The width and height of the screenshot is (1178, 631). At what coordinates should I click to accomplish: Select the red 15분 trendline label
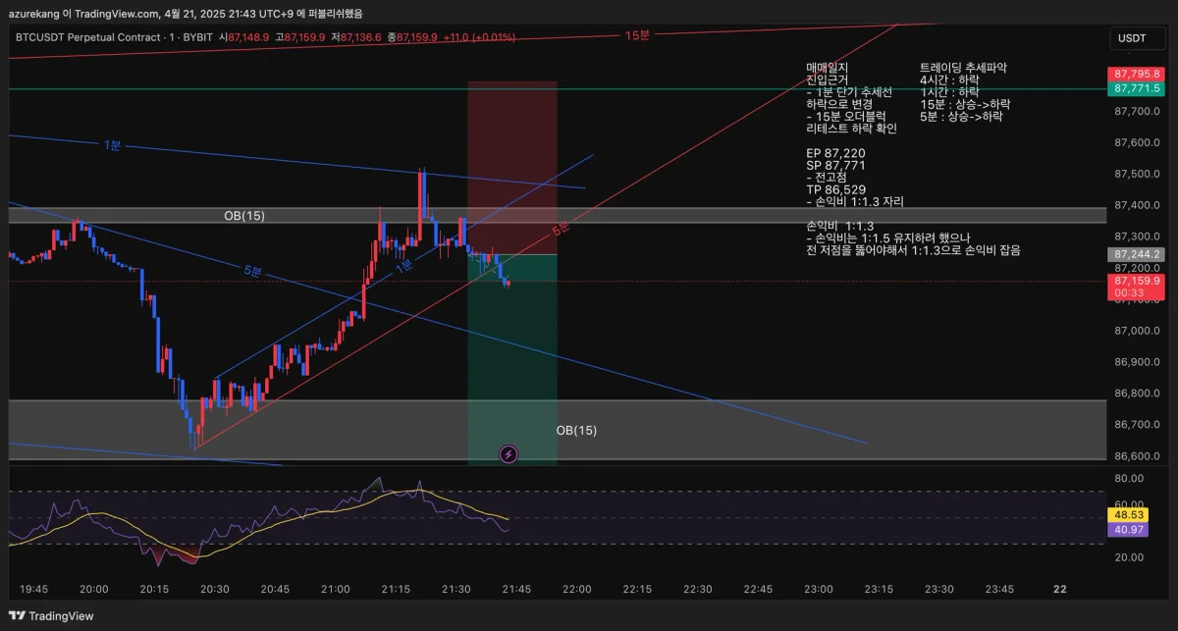click(637, 35)
